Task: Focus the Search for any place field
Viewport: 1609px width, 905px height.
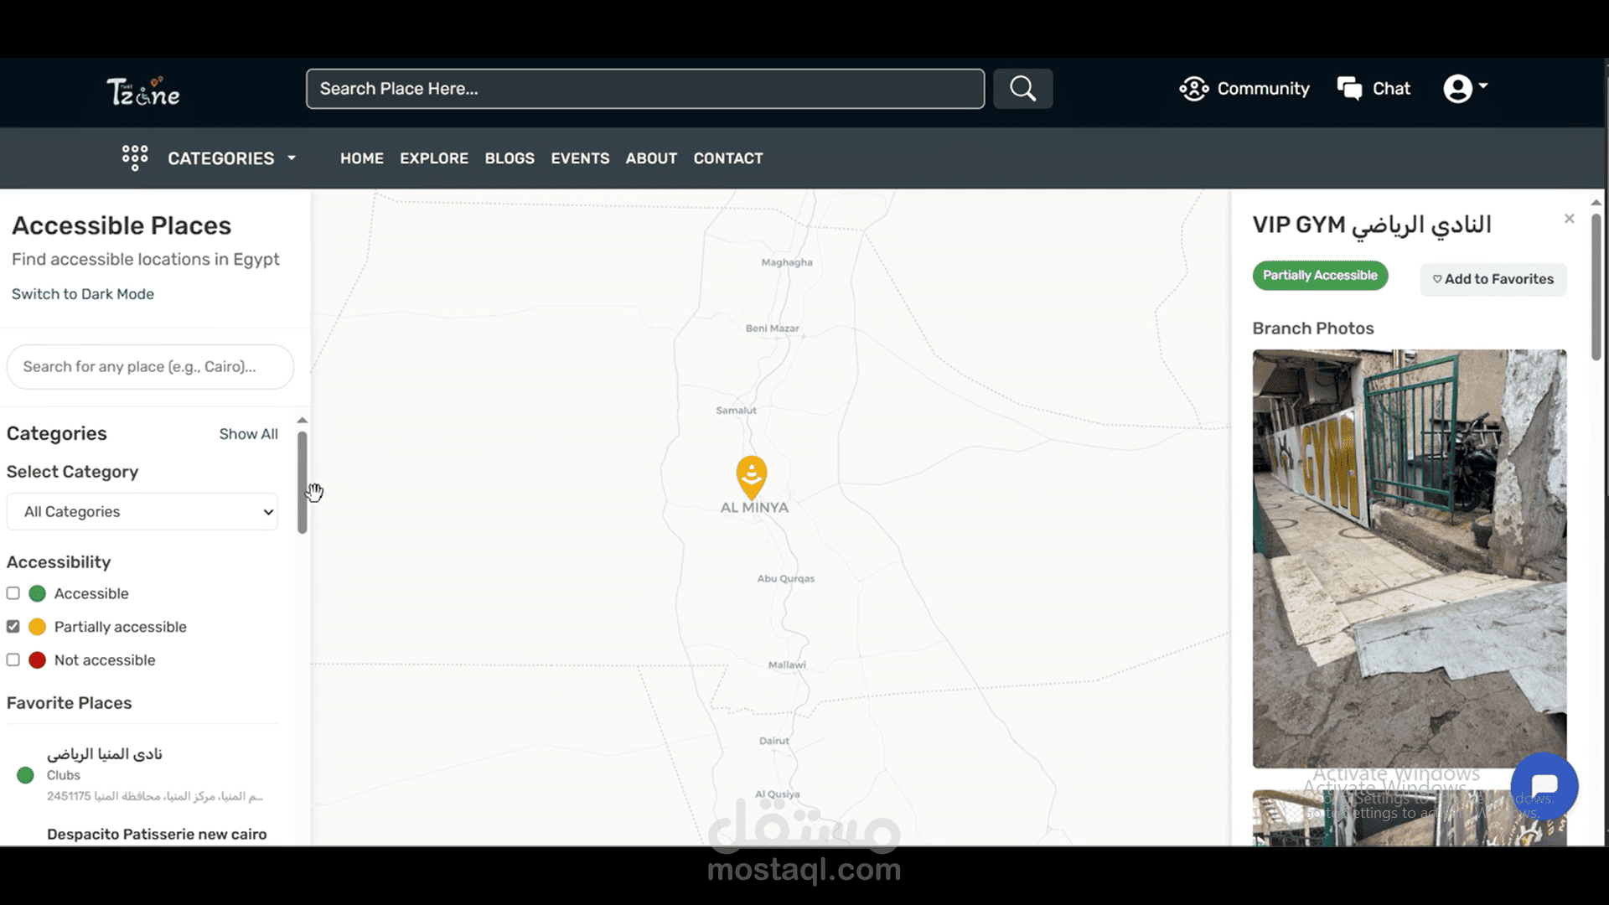Action: coord(150,367)
